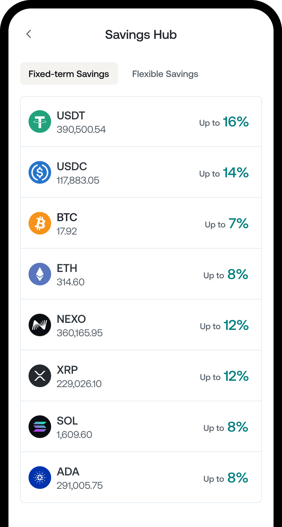Open the NEXO savings row label
Viewport: 282px width, 527px height.
coord(71,319)
